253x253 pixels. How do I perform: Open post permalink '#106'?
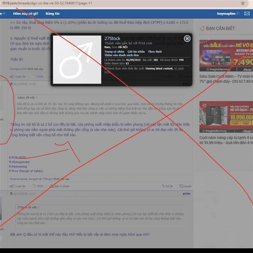click(186, 194)
